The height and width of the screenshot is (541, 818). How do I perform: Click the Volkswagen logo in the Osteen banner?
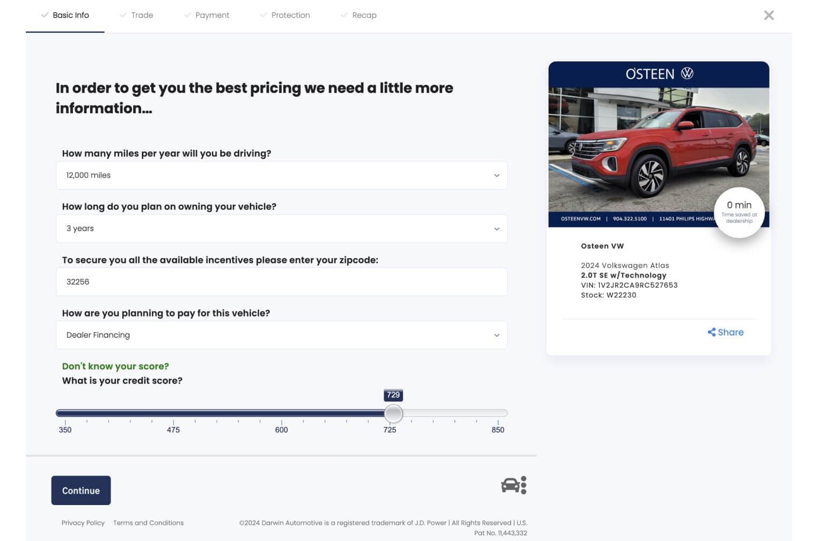click(x=687, y=74)
